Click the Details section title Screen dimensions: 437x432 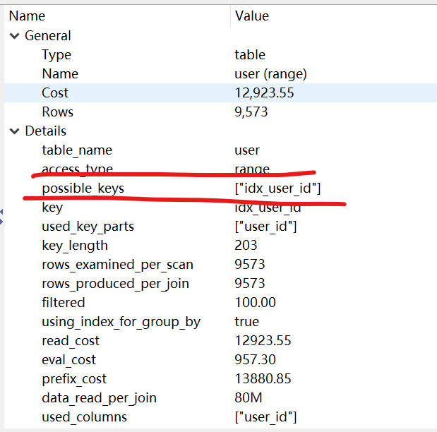coord(46,131)
